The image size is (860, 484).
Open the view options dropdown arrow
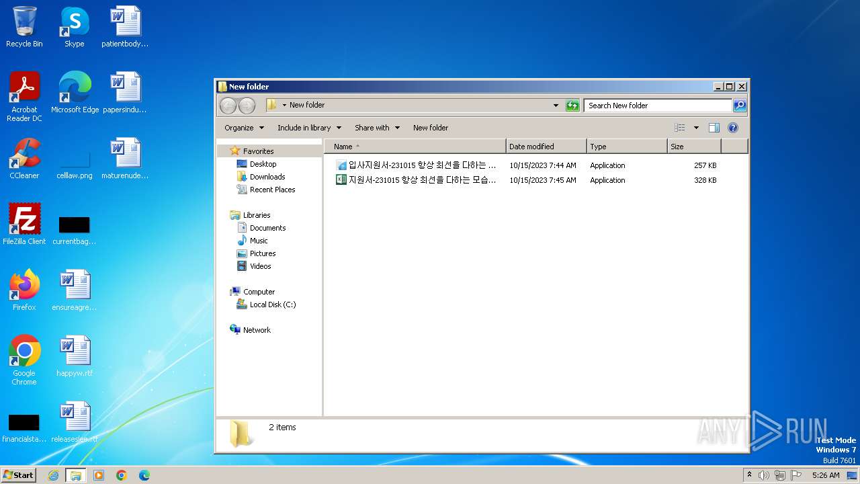(x=696, y=128)
